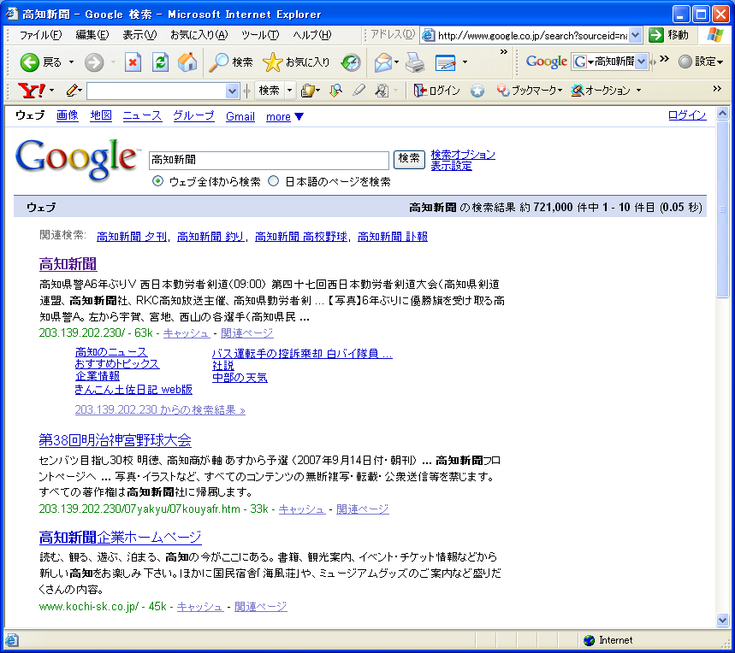The height and width of the screenshot is (653, 735).
Task: Open the 表示設定 preferences link
Action: [452, 166]
